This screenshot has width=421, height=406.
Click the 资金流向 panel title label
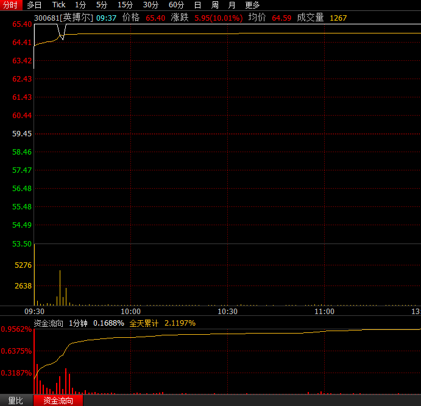click(x=49, y=323)
